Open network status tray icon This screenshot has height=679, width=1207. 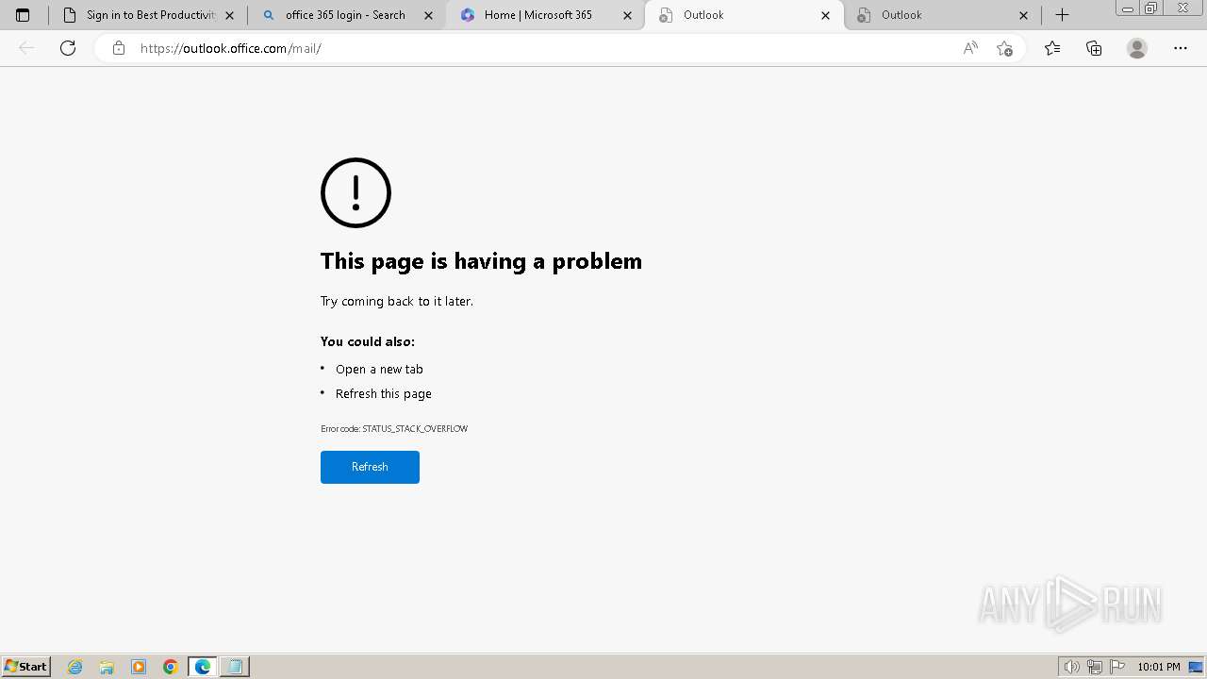(x=1095, y=667)
